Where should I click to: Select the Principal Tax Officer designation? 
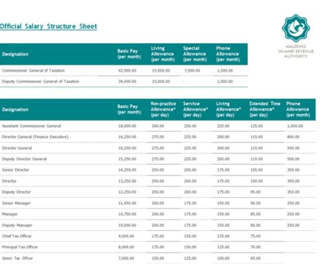tap(20, 247)
